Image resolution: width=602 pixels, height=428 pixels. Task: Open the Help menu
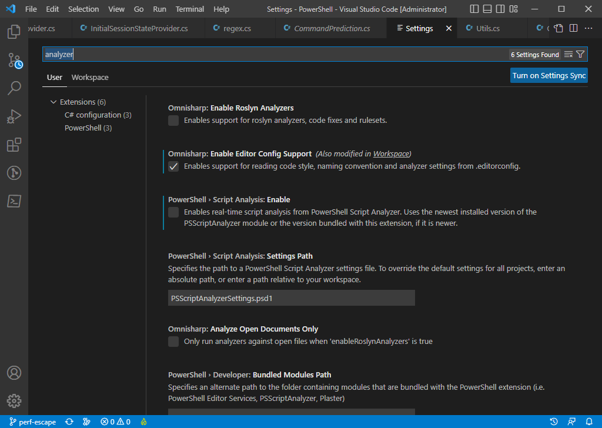[x=221, y=9]
